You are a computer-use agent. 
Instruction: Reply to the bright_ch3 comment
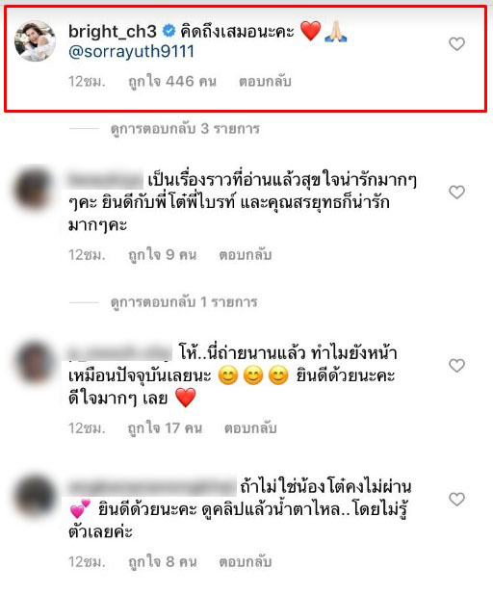tap(265, 82)
